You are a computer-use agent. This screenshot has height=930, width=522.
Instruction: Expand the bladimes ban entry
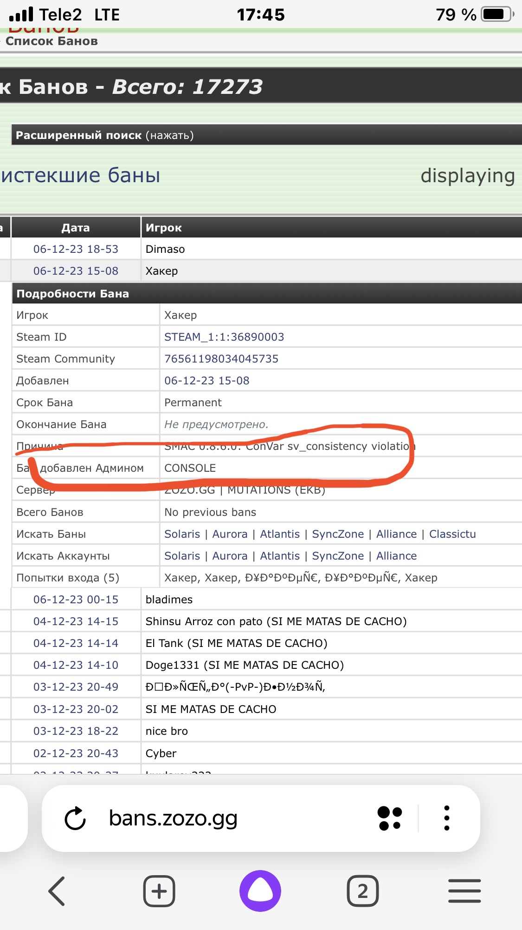click(169, 600)
